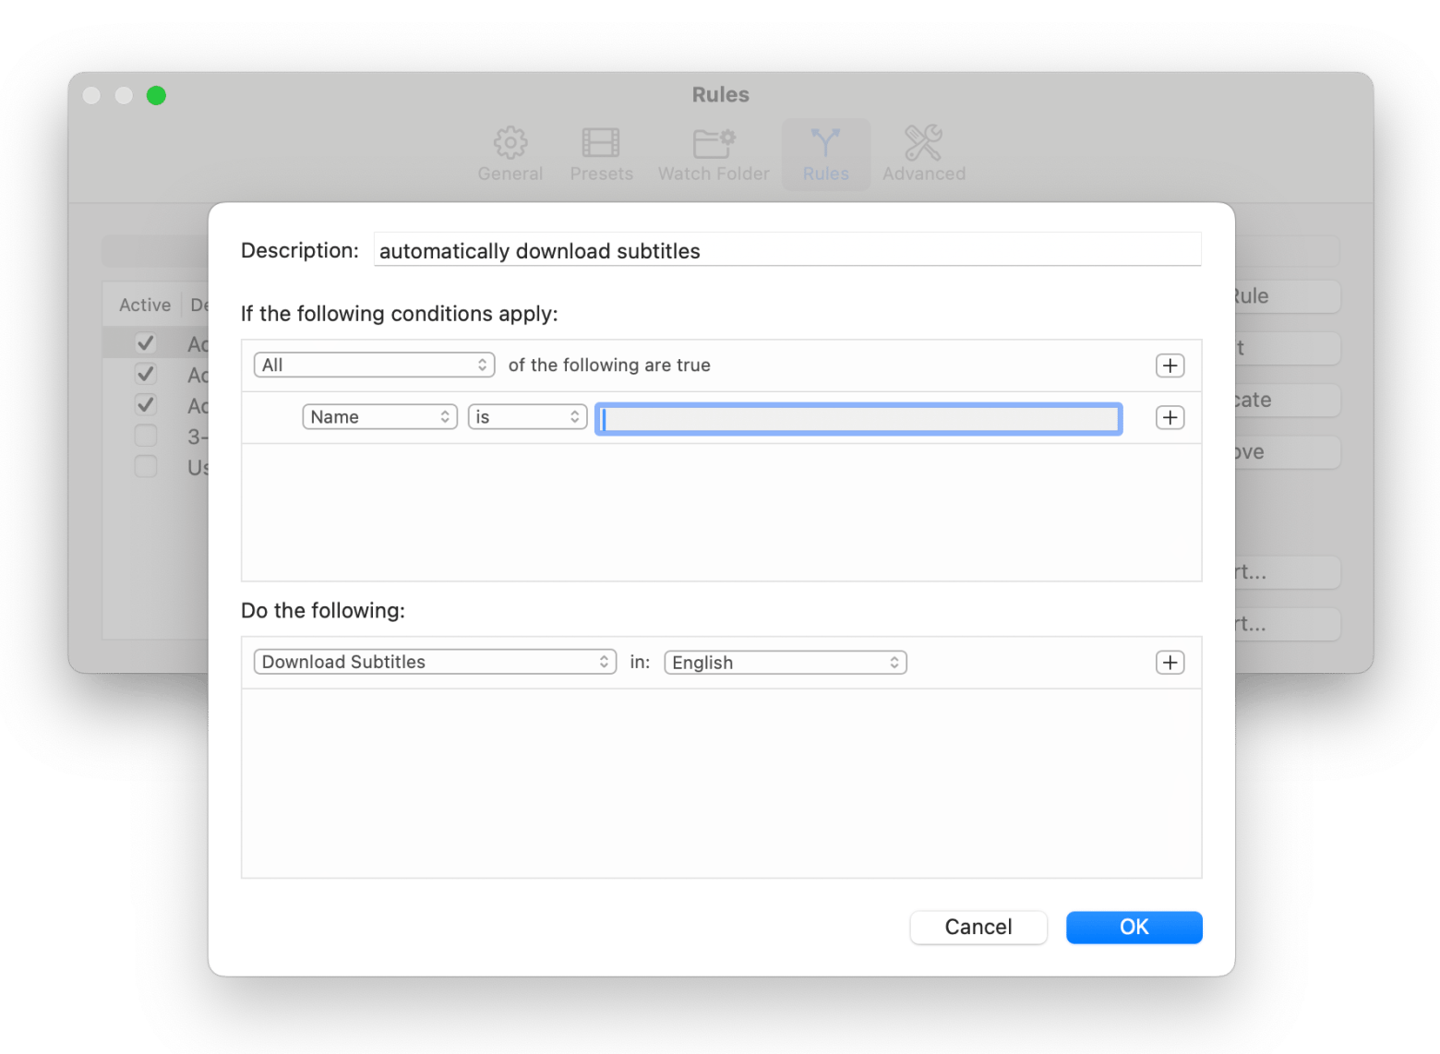1440x1054 pixels.
Task: Enable the fourth rule's Active checkbox
Action: click(x=145, y=436)
